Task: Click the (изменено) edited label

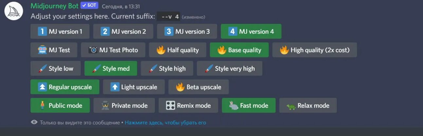Action: (x=193, y=17)
